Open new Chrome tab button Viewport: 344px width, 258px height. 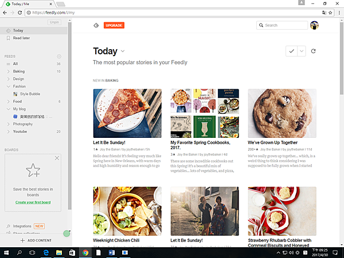tap(61, 4)
